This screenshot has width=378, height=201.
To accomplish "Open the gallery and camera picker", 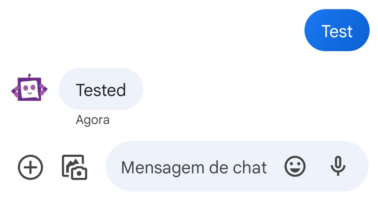I will (74, 167).
